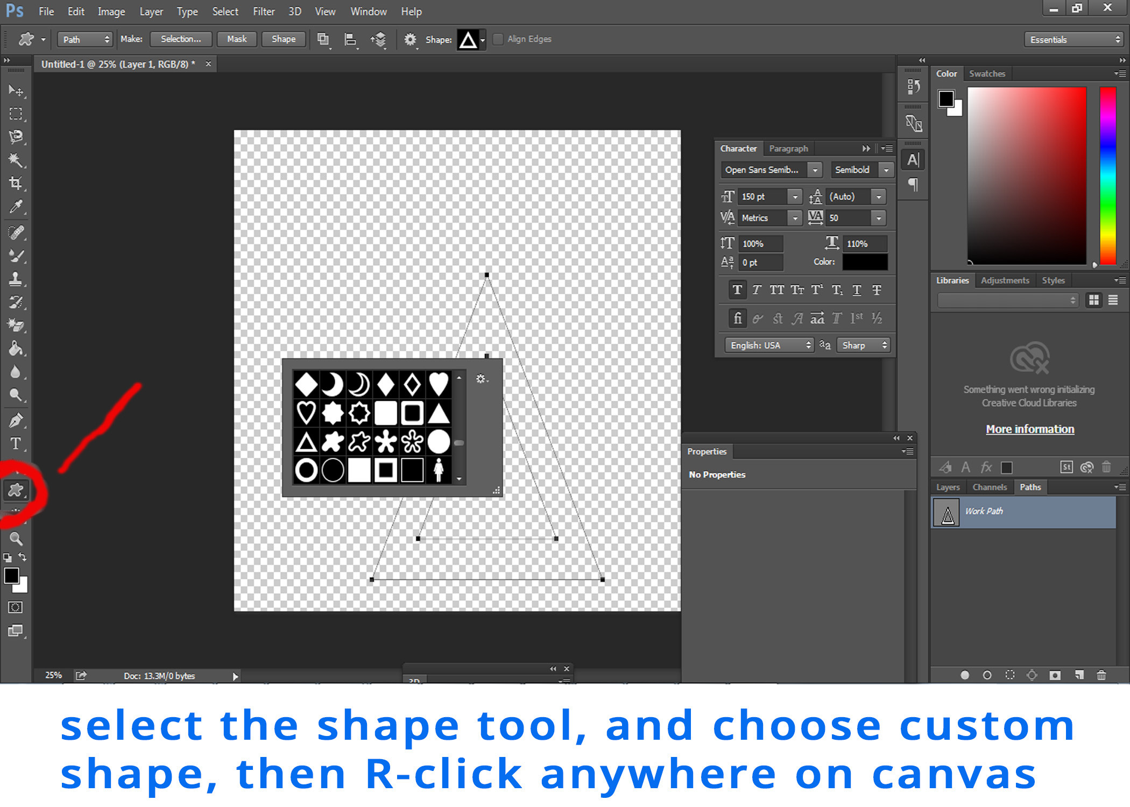
Task: Click the Work Path thumbnail
Action: (948, 511)
